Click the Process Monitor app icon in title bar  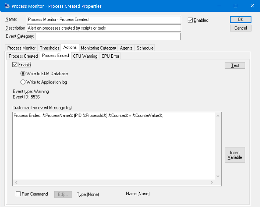tap(7, 6)
